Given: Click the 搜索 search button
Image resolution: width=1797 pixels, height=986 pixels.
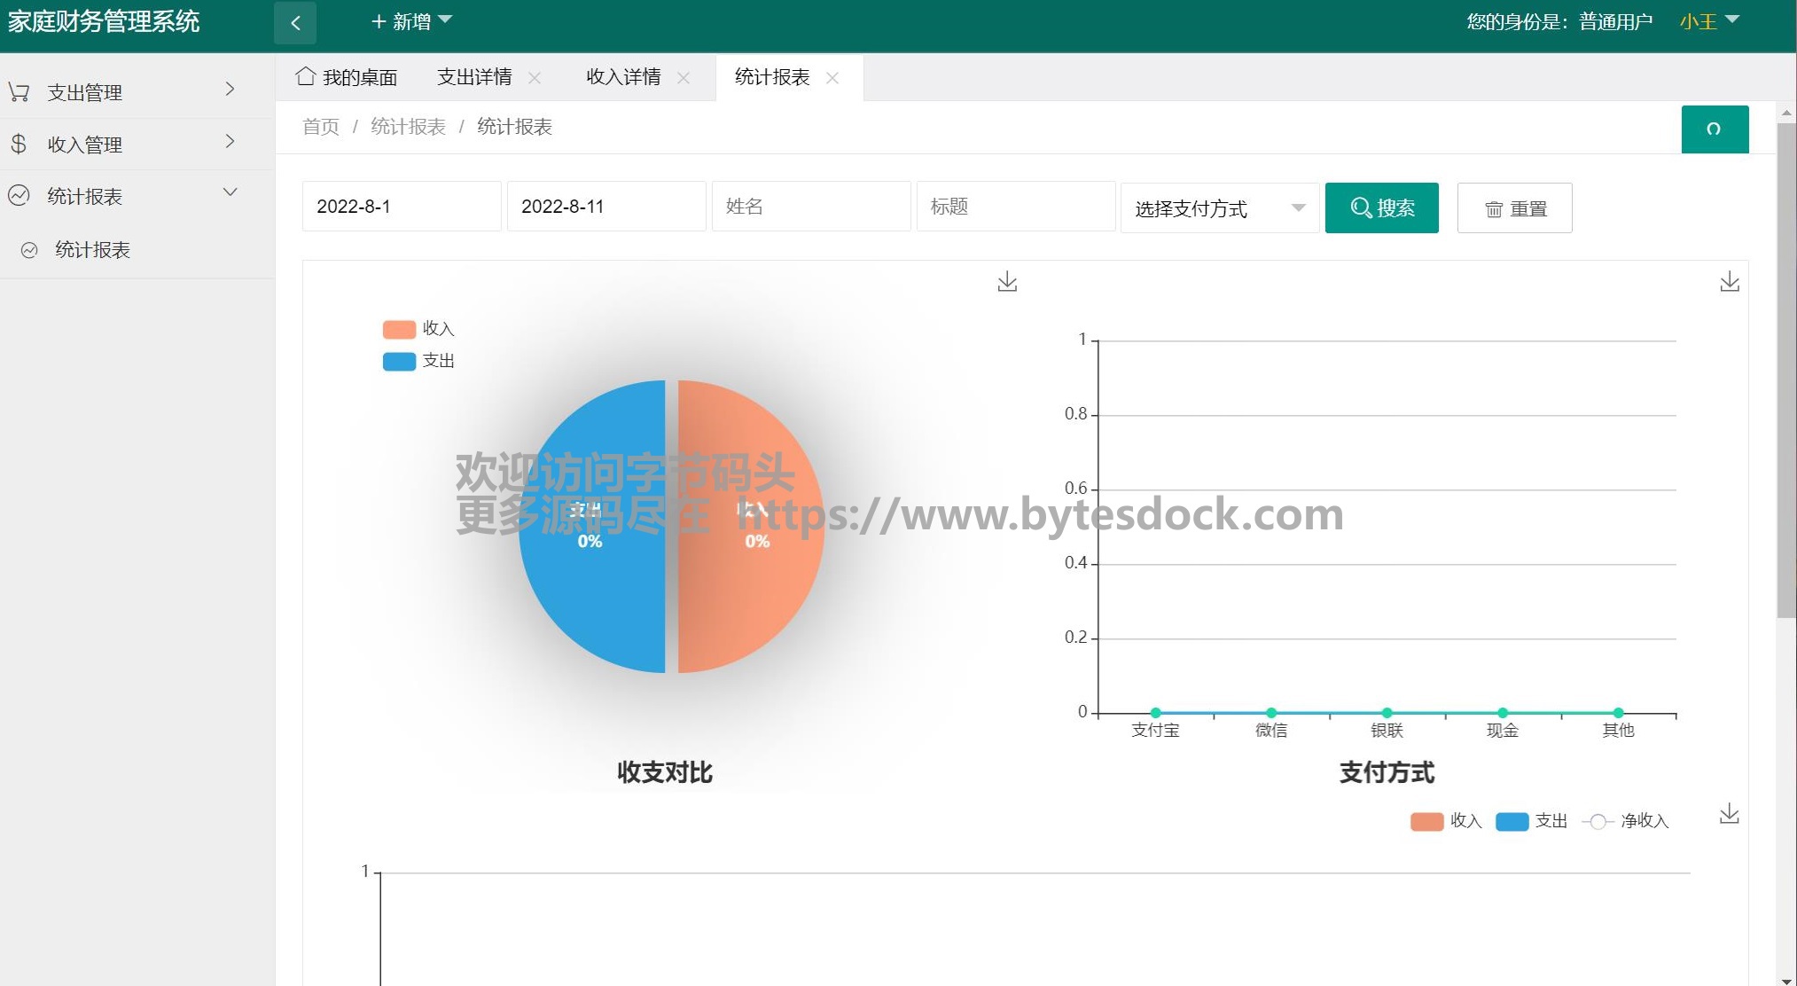Looking at the screenshot, I should click(x=1381, y=208).
